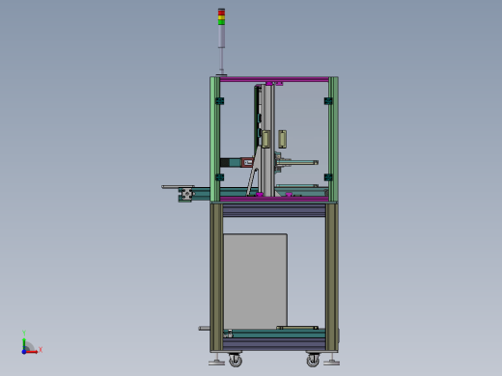Select the right leveling foot pad
Screen dimensions: 502x376
pyautogui.click(x=331, y=363)
